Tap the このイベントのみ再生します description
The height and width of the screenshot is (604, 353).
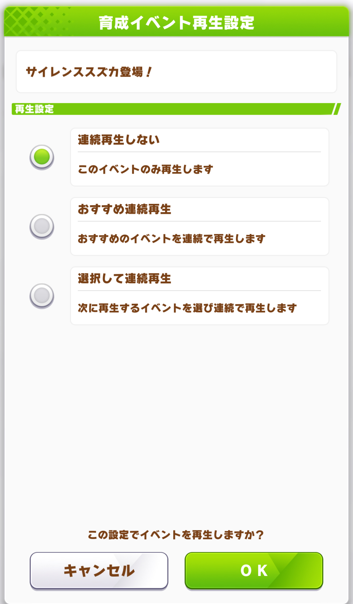click(145, 169)
